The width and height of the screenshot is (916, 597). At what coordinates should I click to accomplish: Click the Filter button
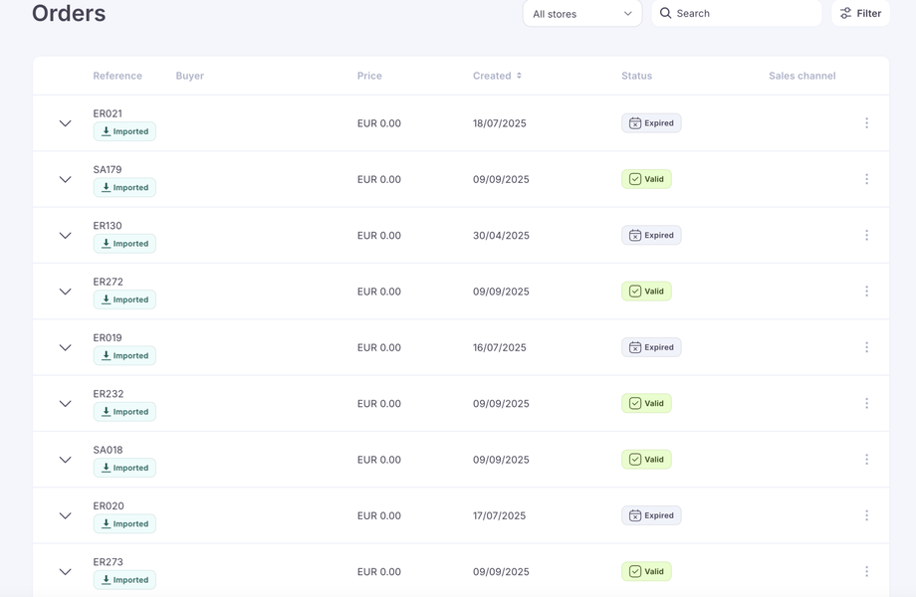[860, 14]
